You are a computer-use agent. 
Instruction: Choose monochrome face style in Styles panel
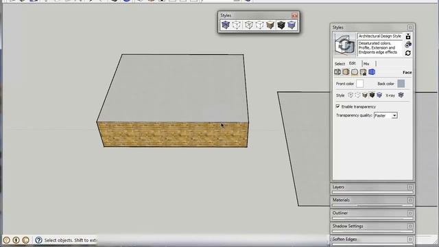coord(379,95)
